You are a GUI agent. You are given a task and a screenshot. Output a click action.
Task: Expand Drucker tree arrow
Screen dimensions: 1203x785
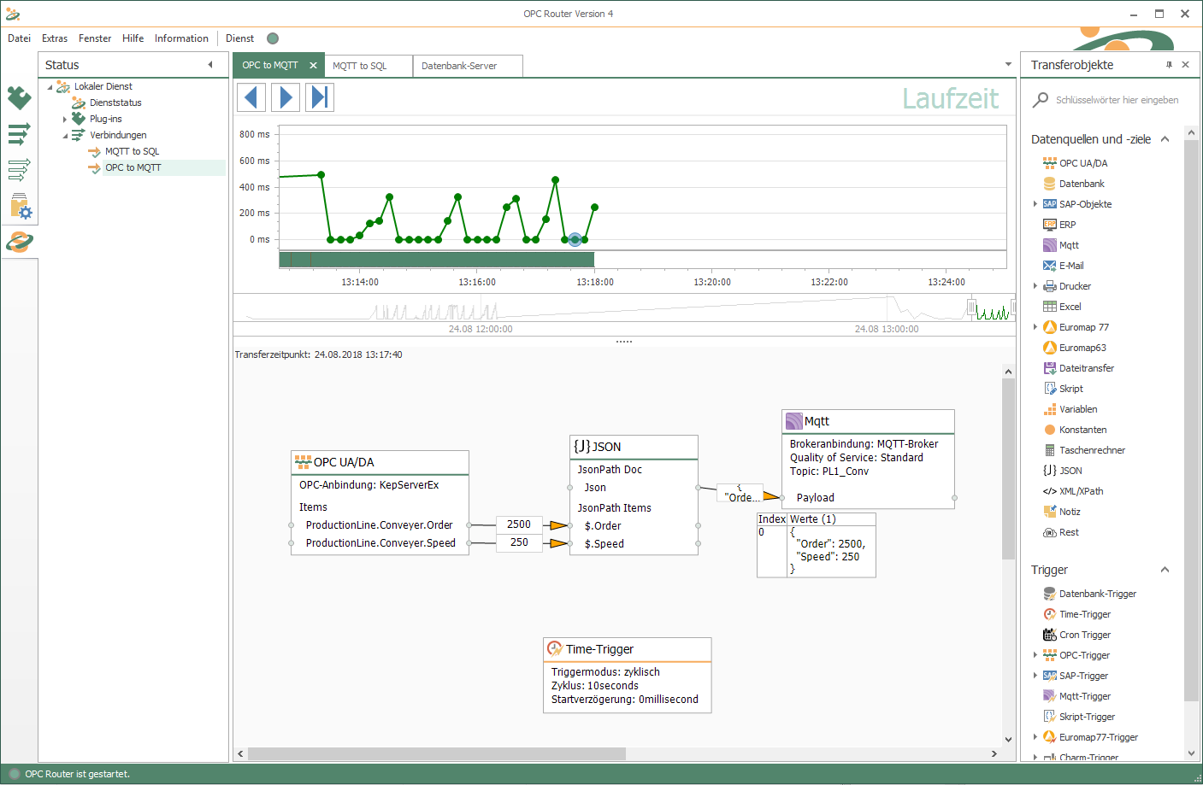1035,286
